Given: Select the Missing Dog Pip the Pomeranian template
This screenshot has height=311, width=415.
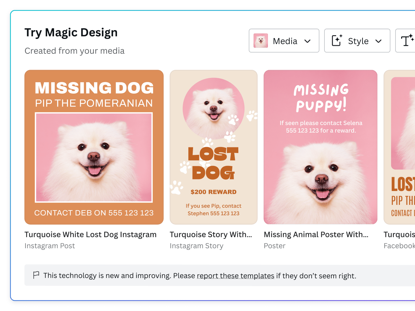Looking at the screenshot, I should (x=94, y=147).
